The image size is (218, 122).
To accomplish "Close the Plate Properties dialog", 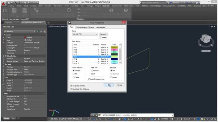I will point(124,22).
